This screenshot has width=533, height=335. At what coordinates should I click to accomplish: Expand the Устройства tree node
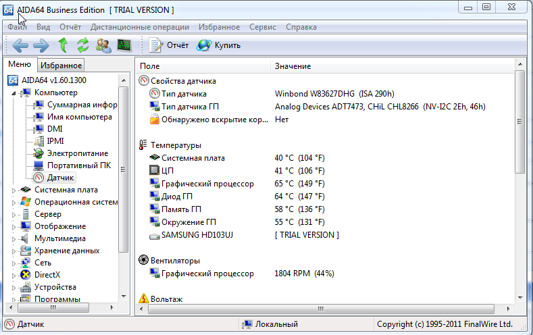[14, 288]
